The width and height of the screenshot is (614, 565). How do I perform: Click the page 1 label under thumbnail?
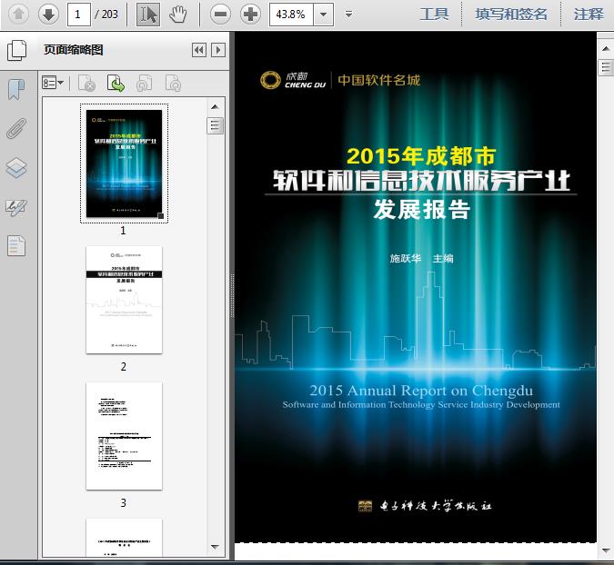(123, 231)
